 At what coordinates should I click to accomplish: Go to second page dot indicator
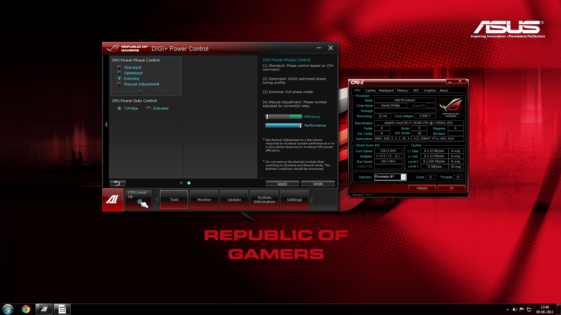click(189, 183)
